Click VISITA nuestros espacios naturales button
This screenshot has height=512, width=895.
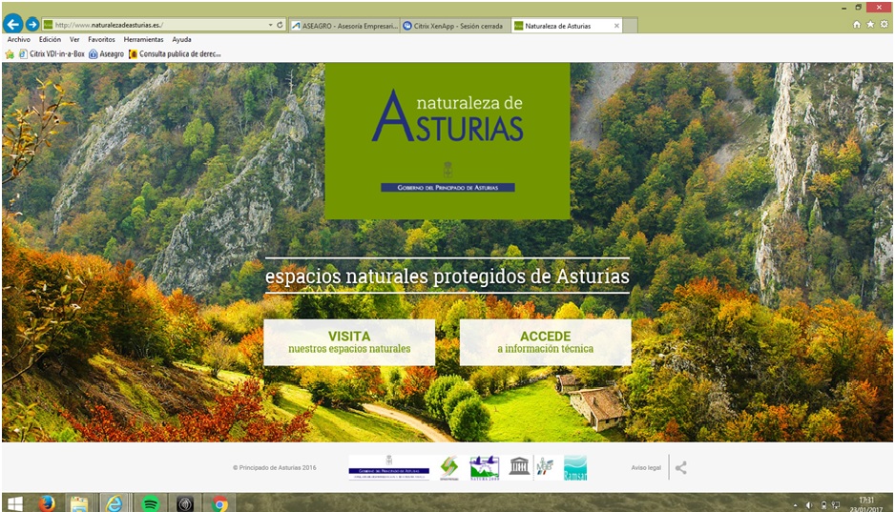pyautogui.click(x=349, y=342)
